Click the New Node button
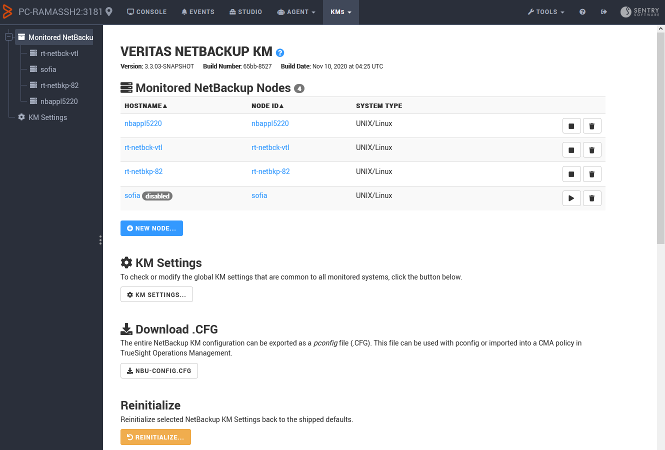Image resolution: width=665 pixels, height=450 pixels. coord(151,228)
